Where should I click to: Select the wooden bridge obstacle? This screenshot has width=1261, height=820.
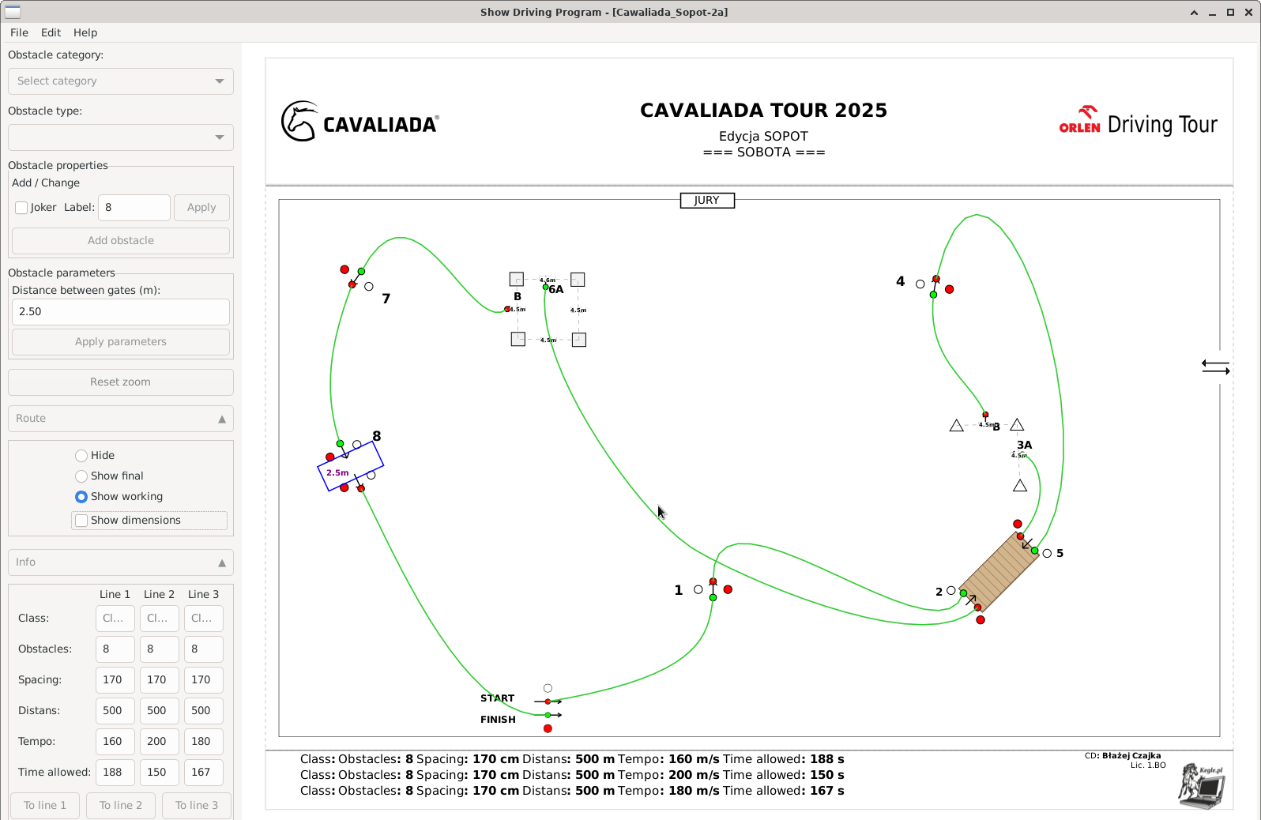999,571
